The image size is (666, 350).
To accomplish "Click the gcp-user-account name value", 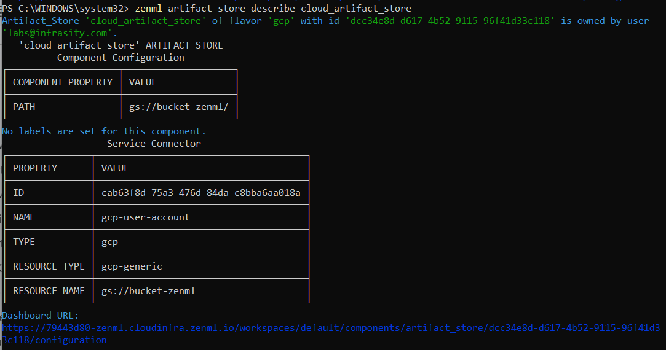I will click(x=145, y=217).
